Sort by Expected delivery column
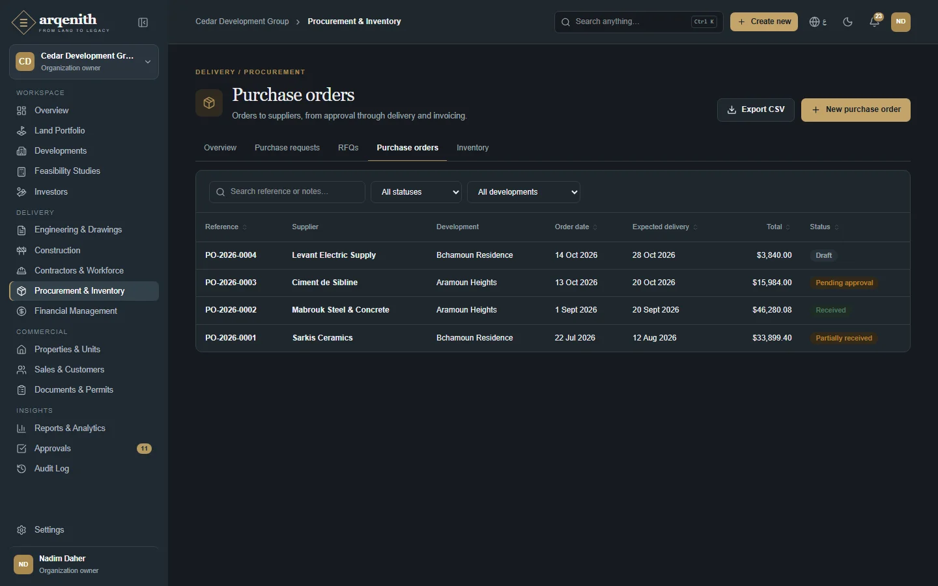Screen dimensions: 938x586 (x=664, y=227)
